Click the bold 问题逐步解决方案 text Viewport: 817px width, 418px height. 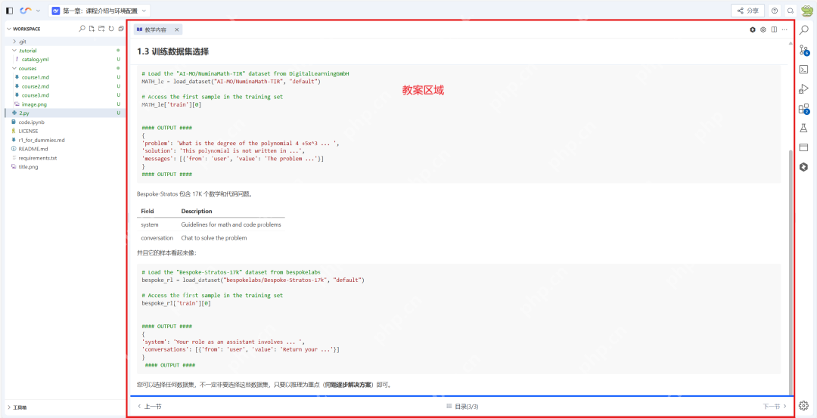tap(349, 385)
